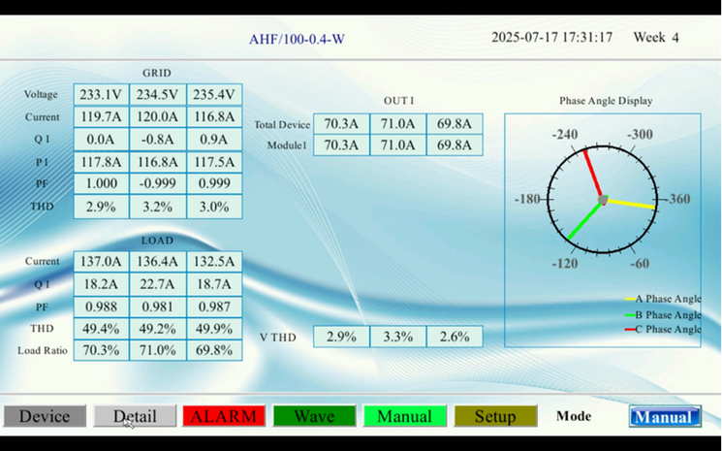Screen dimensions: 722x451
Task: Open the Wave page button
Action: (x=315, y=416)
